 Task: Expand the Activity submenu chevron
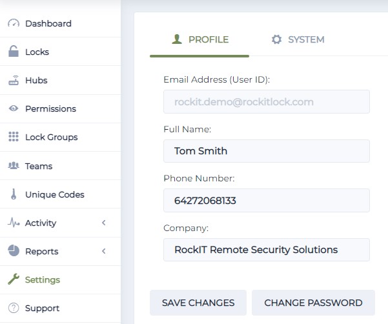click(x=104, y=223)
